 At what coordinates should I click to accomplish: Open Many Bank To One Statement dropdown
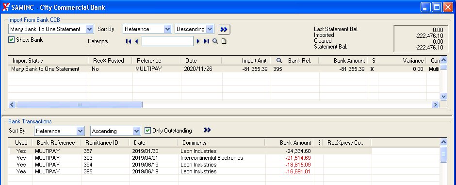click(x=90, y=29)
